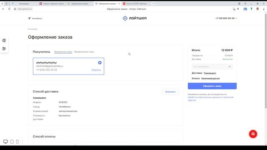The width and height of the screenshot is (267, 150).
Task: Click the Челябинск location arrow icon
Action: (29, 18)
